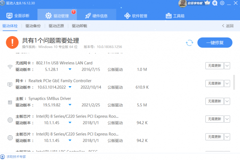Click 无需更新 for second Intel PCI Express row

pyautogui.click(x=215, y=137)
